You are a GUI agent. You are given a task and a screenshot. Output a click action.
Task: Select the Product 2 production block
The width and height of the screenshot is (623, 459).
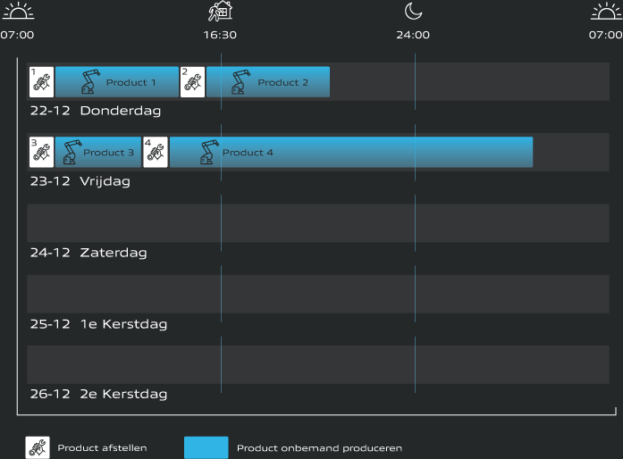[x=268, y=82]
